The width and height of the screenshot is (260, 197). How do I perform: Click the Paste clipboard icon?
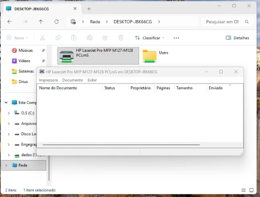(x=74, y=38)
